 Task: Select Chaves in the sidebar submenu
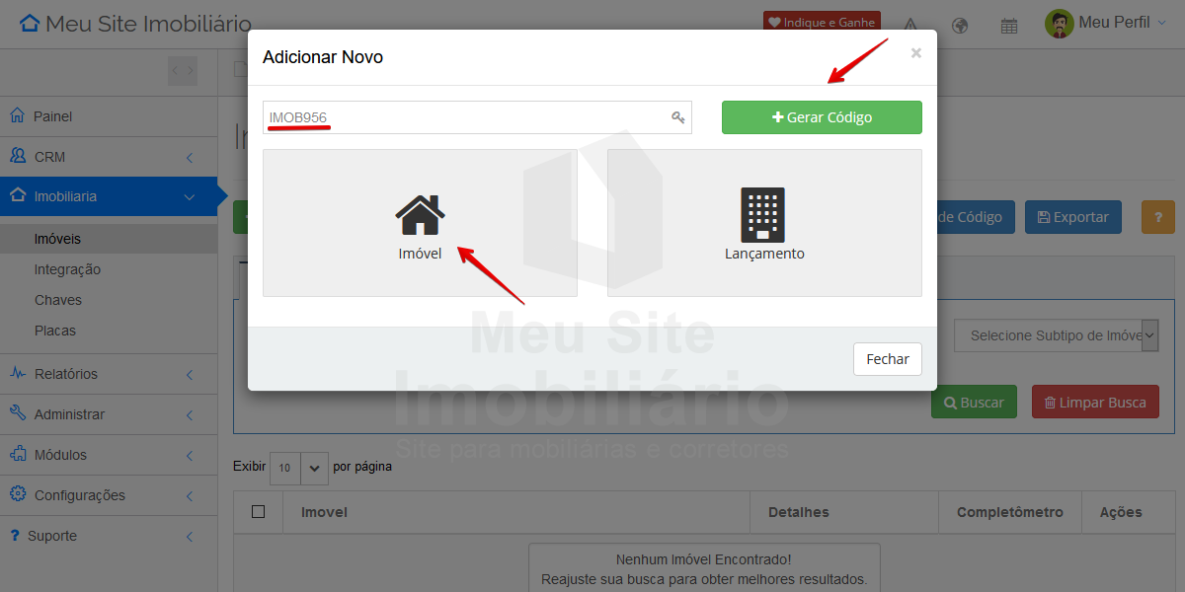pyautogui.click(x=58, y=300)
